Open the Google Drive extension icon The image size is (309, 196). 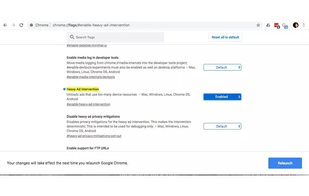(x=268, y=25)
